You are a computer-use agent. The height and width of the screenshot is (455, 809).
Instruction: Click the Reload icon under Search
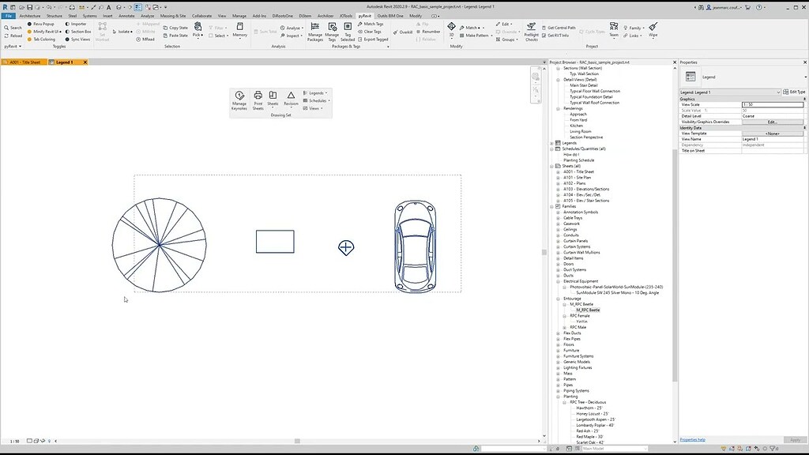[x=13, y=36]
